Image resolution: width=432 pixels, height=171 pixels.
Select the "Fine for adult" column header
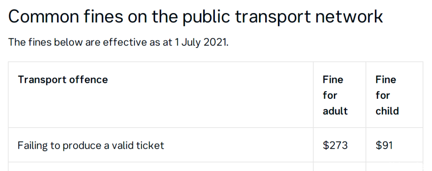point(335,95)
